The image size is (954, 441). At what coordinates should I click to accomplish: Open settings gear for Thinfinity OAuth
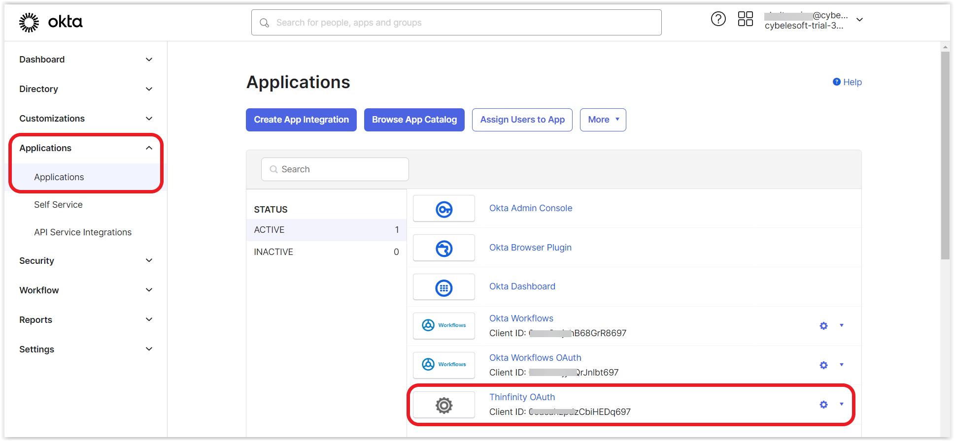[x=823, y=405]
